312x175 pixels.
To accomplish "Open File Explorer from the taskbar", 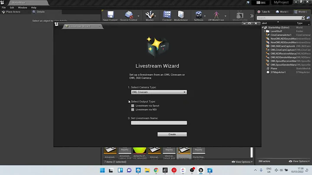I will click(x=147, y=170).
